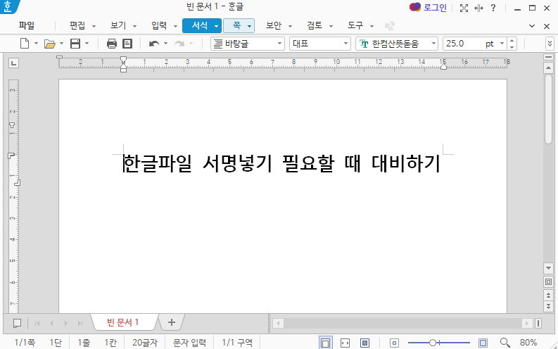The height and width of the screenshot is (349, 558).
Task: Click the split-width icon beside help
Action: click(479, 8)
